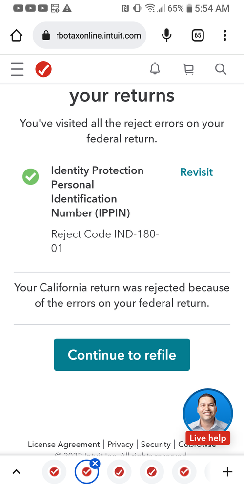Open the hamburger navigation menu
The height and width of the screenshot is (488, 244).
point(17,69)
